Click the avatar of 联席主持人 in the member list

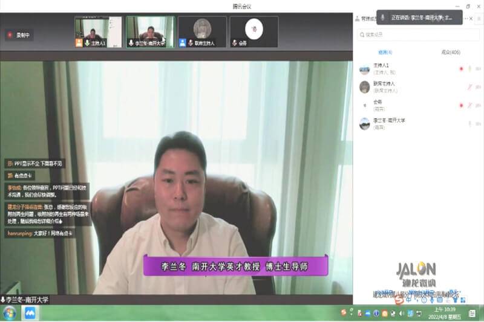click(x=364, y=87)
